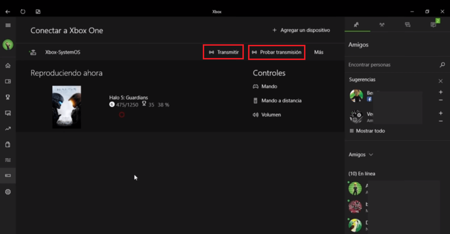Open the OneGuide list sidebar icon
This screenshot has height=234, width=450.
click(8, 160)
